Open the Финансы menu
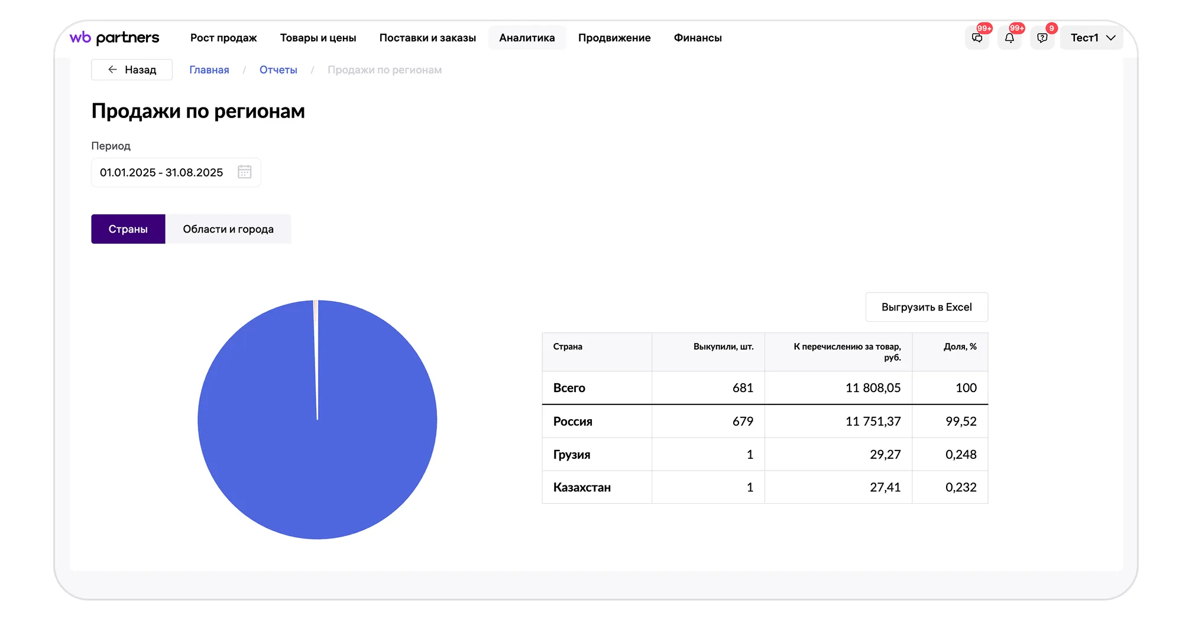This screenshot has width=1192, height=620. point(697,38)
